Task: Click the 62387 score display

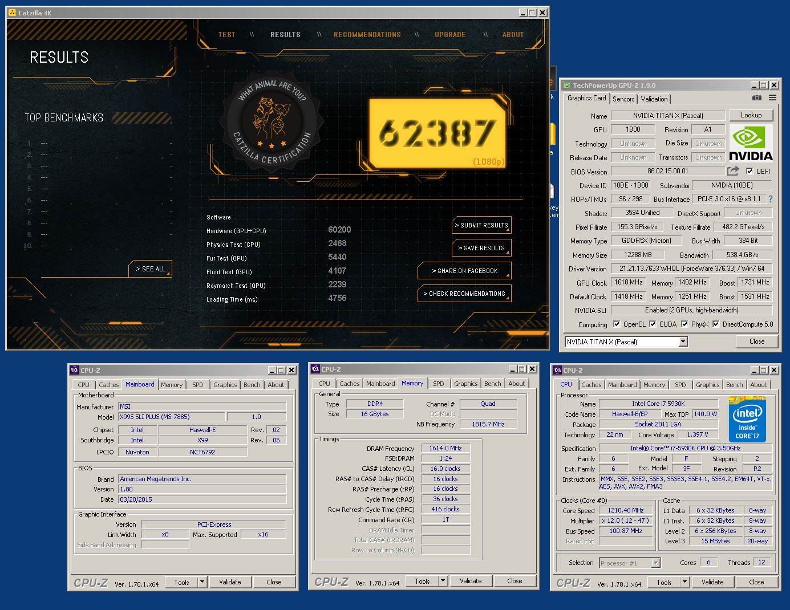Action: pyautogui.click(x=437, y=134)
